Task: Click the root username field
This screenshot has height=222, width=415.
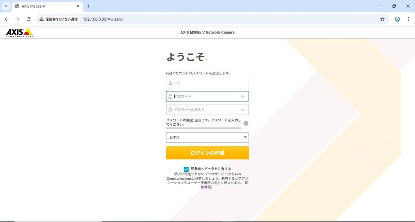Action: click(x=207, y=83)
